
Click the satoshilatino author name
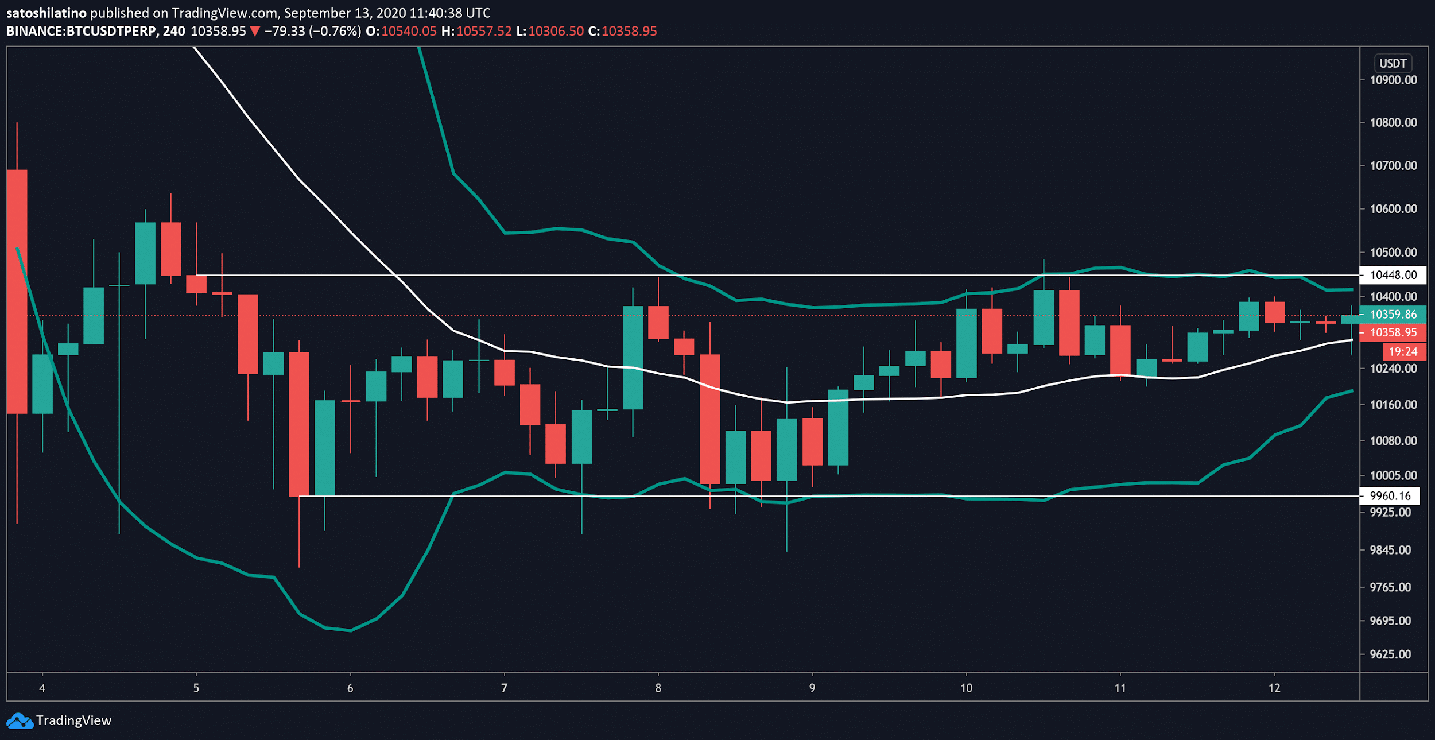[x=46, y=13]
